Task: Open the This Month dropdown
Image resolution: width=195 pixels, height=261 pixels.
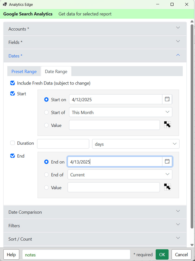Action: (121, 112)
